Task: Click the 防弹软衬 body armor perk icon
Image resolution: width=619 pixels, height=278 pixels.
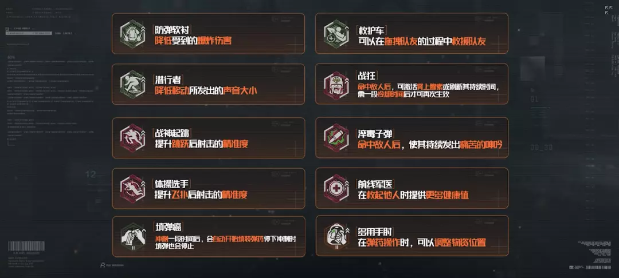Action: tap(132, 34)
